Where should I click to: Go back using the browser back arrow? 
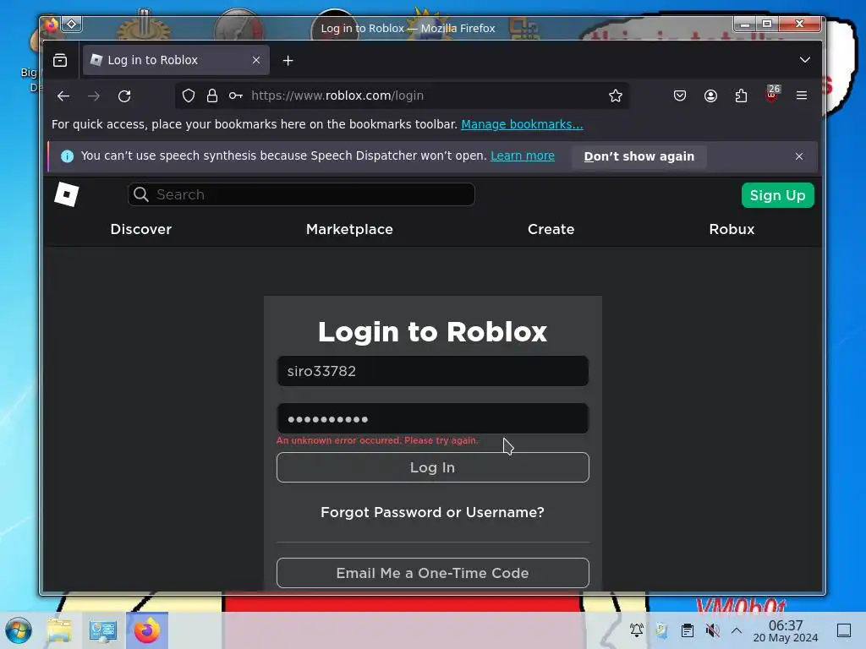[63, 96]
